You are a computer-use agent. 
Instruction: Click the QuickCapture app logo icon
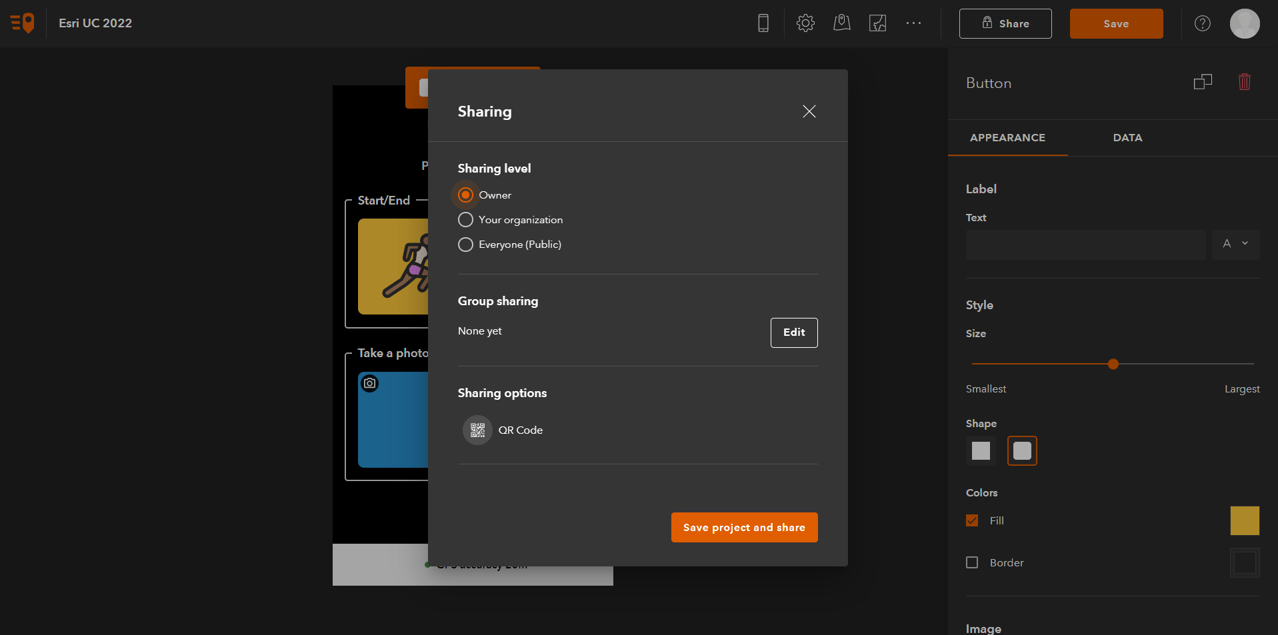click(23, 23)
